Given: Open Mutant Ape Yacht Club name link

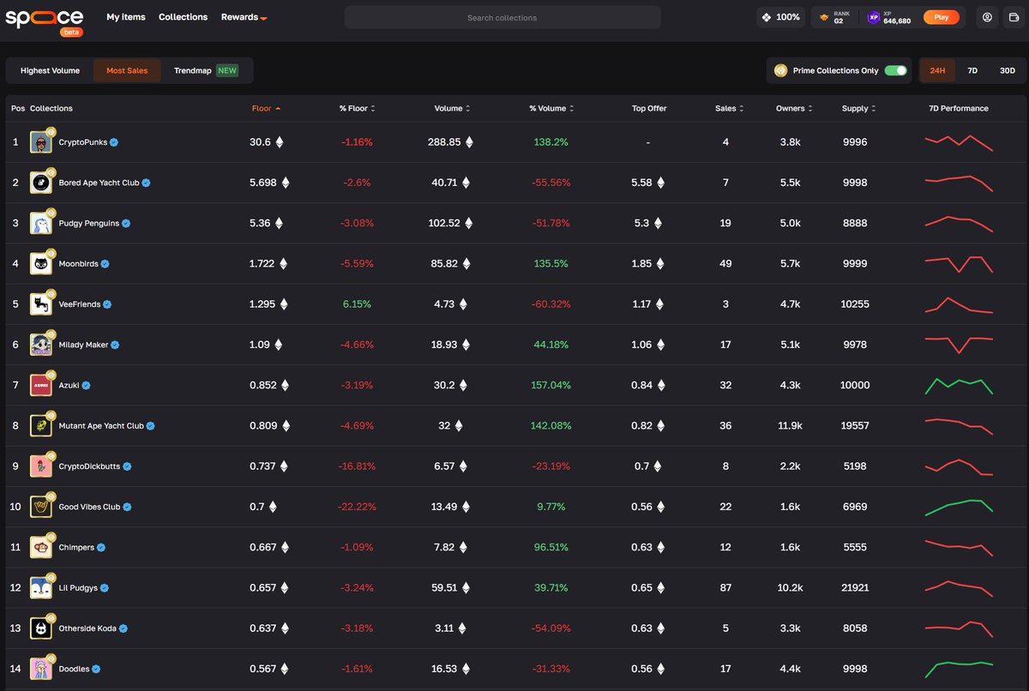Looking at the screenshot, I should [x=101, y=426].
